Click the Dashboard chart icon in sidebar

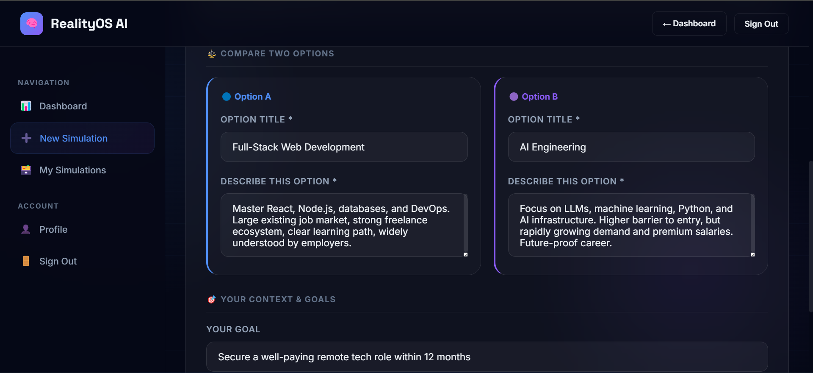coord(26,106)
